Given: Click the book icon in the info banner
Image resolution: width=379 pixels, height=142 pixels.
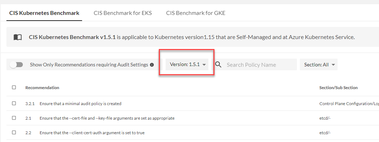Looking at the screenshot, I should [x=17, y=37].
